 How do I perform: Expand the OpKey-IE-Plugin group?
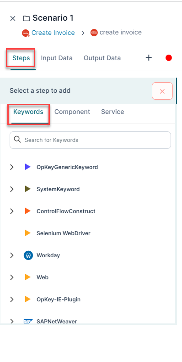12,300
